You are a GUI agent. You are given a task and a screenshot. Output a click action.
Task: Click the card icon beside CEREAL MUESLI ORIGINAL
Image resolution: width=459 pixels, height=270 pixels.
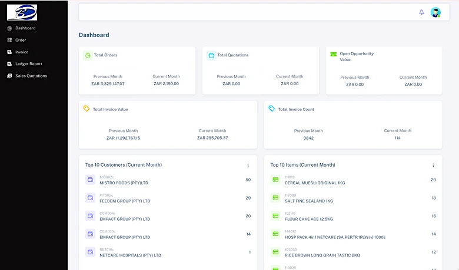[275, 180]
